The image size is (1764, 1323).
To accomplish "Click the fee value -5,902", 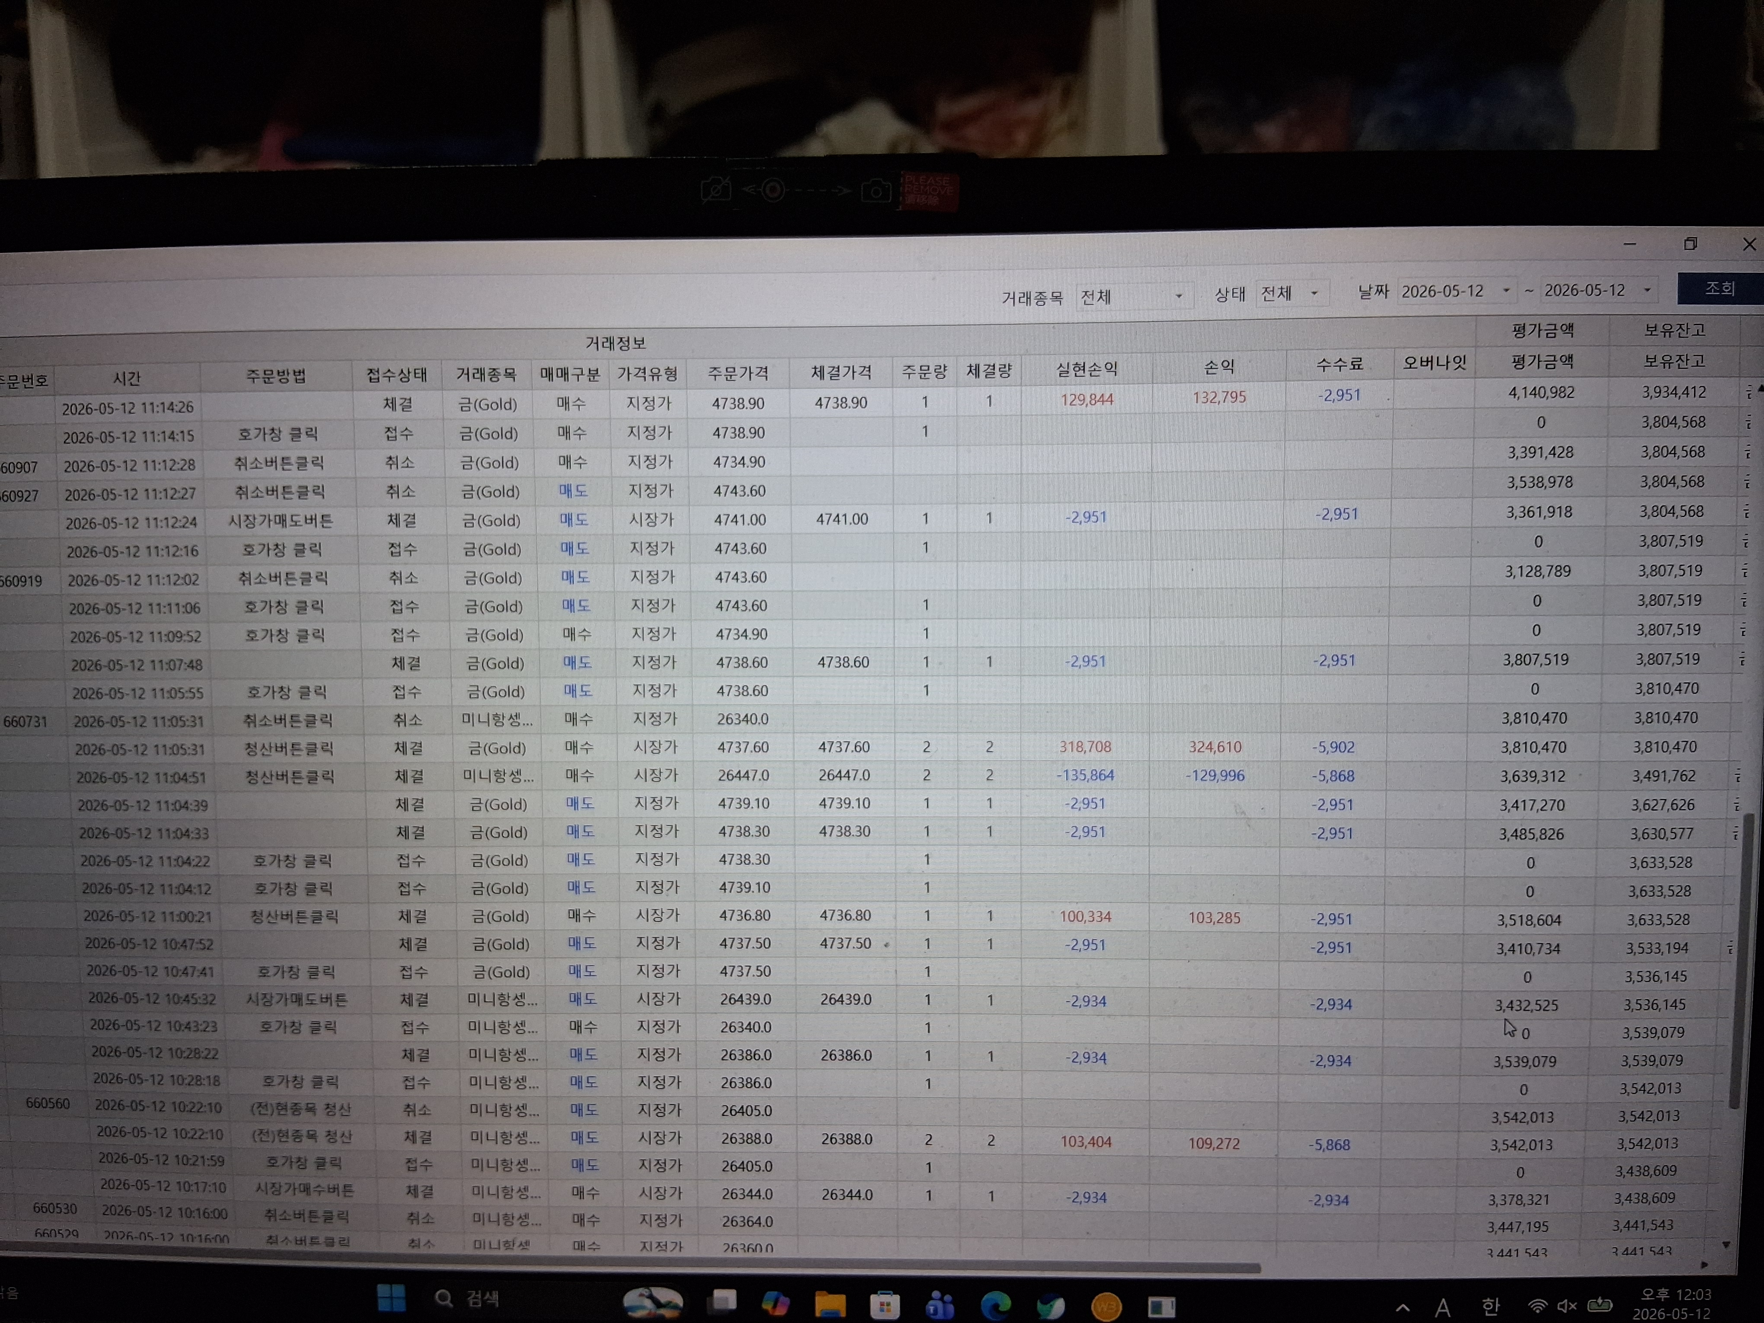I will tap(1333, 747).
